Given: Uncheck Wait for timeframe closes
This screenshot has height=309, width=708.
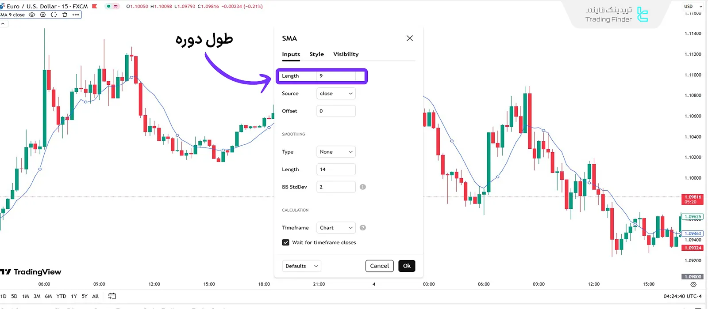Looking at the screenshot, I should pyautogui.click(x=286, y=242).
